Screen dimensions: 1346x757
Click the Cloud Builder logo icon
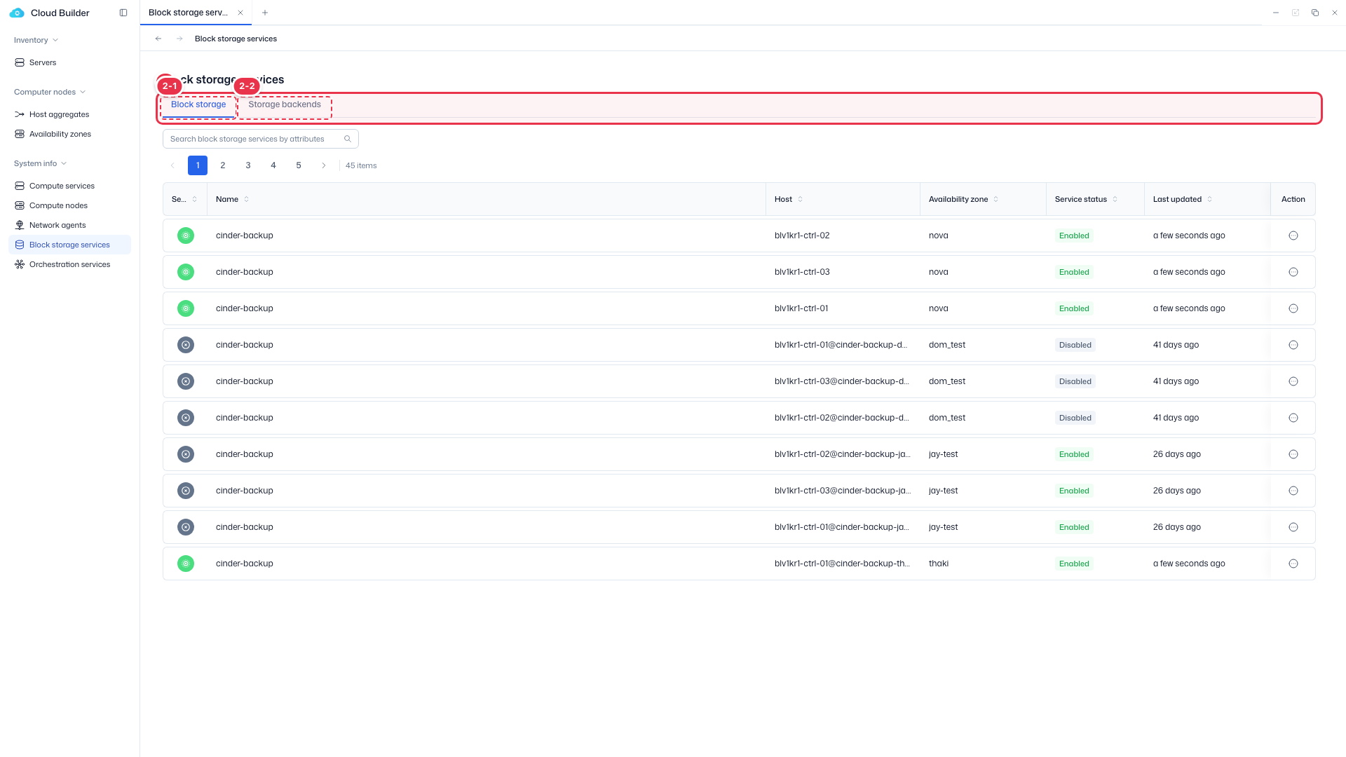(x=17, y=13)
